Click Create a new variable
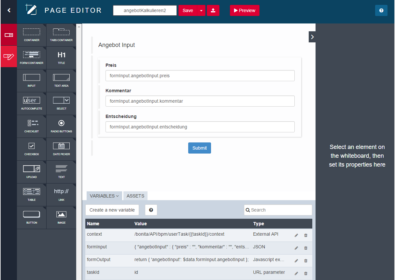The height and width of the screenshot is (280, 395). click(x=112, y=210)
